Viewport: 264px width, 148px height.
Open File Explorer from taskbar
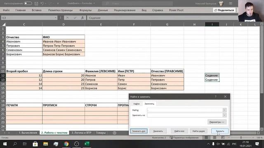tap(45, 144)
